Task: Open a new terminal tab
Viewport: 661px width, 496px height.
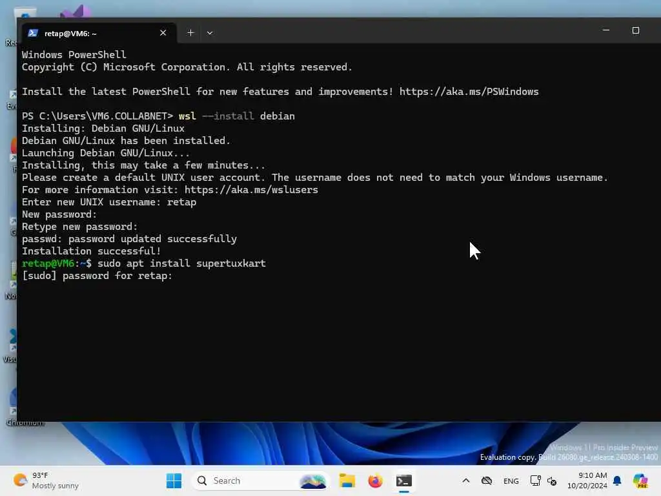Action: [190, 33]
